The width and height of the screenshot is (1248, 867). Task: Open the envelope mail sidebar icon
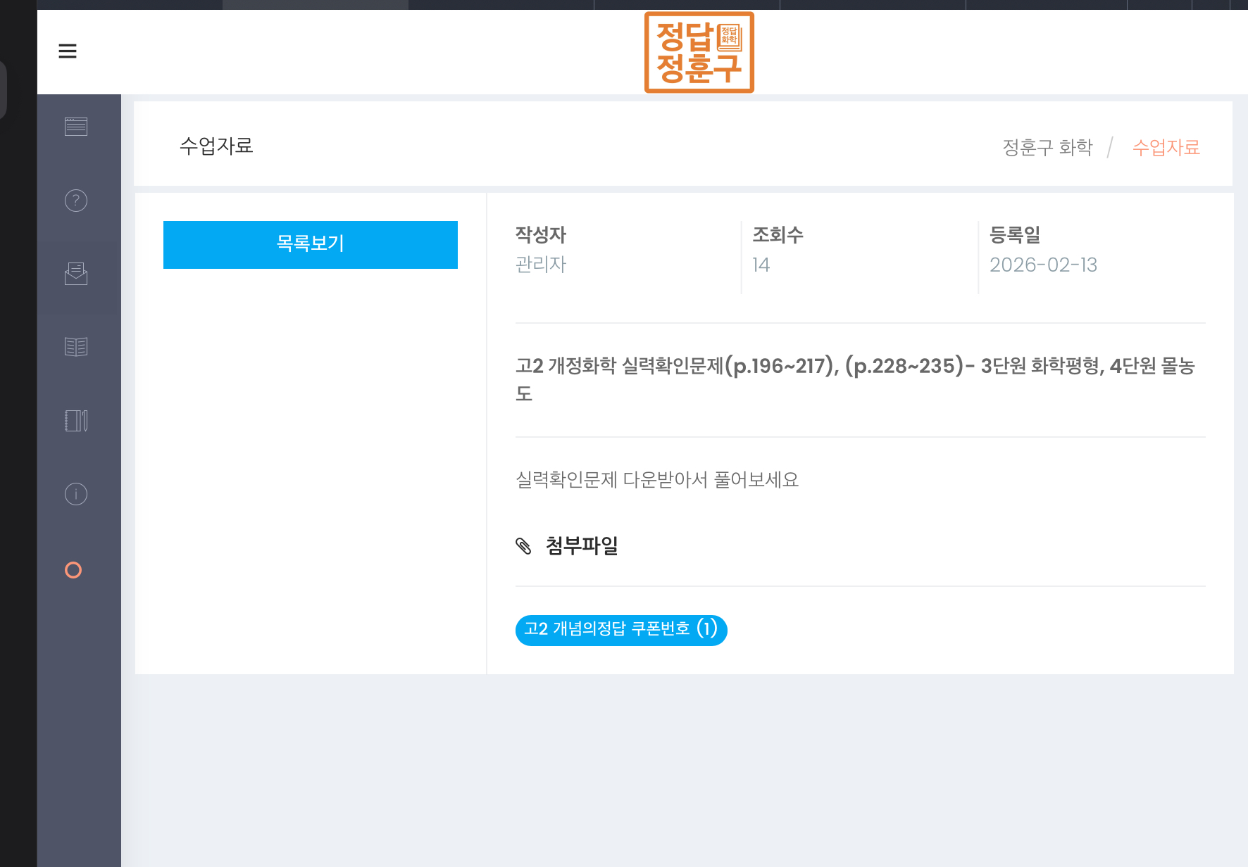pyautogui.click(x=76, y=274)
